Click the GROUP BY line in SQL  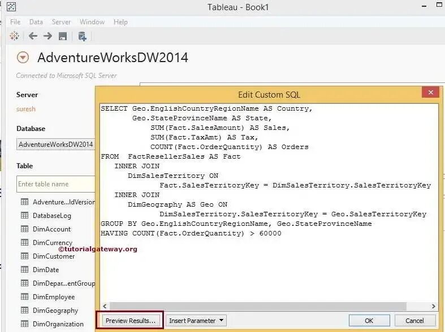coord(236,224)
